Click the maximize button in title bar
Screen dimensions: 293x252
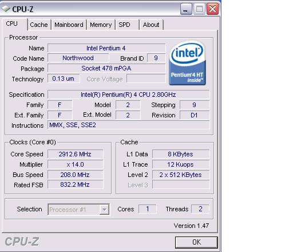tap(199, 9)
